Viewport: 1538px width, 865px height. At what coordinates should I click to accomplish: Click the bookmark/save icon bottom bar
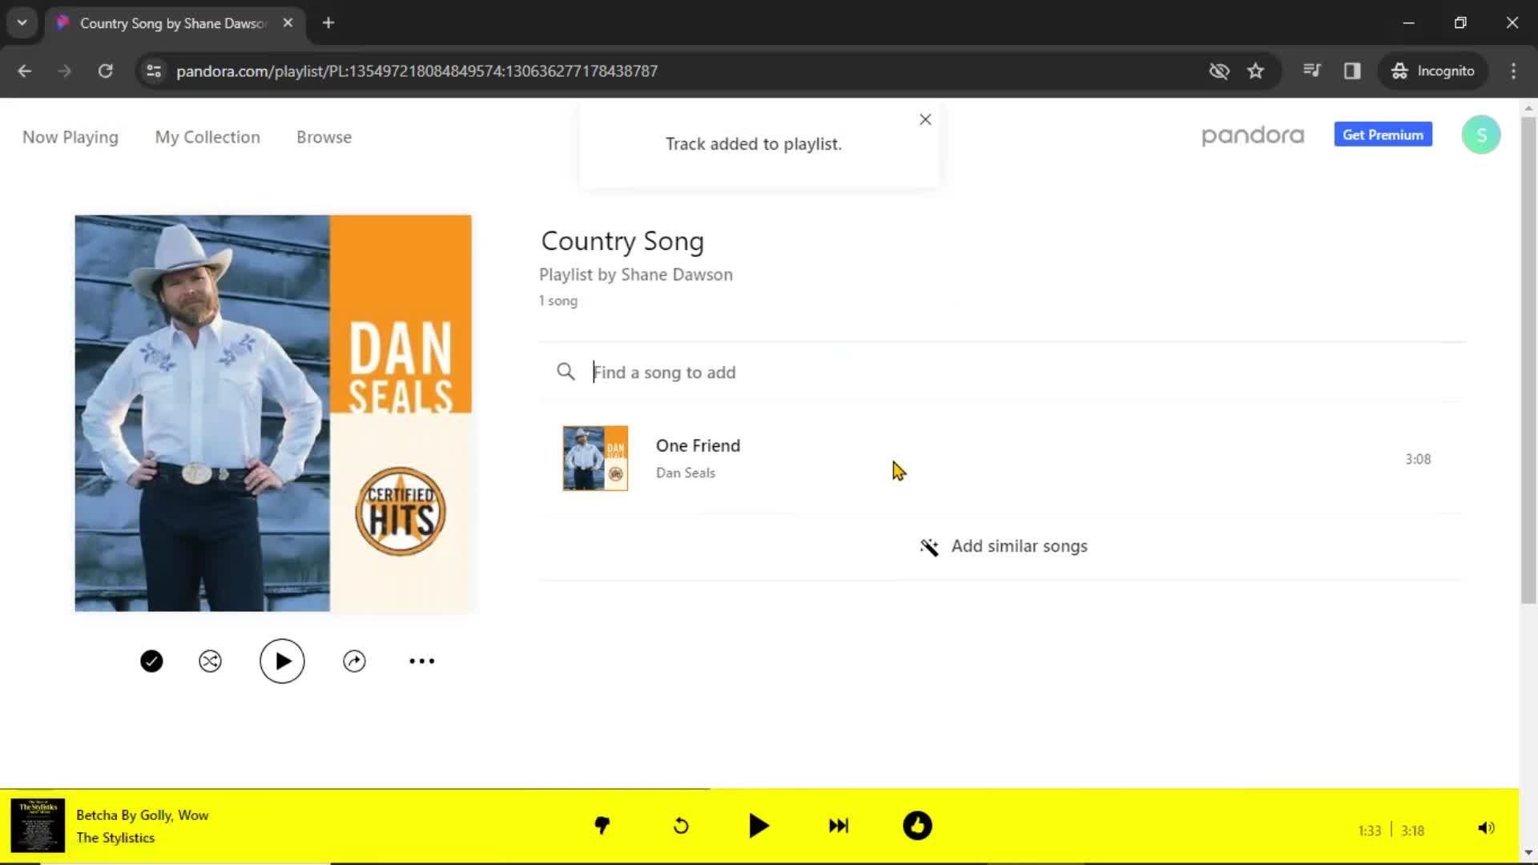point(917,826)
